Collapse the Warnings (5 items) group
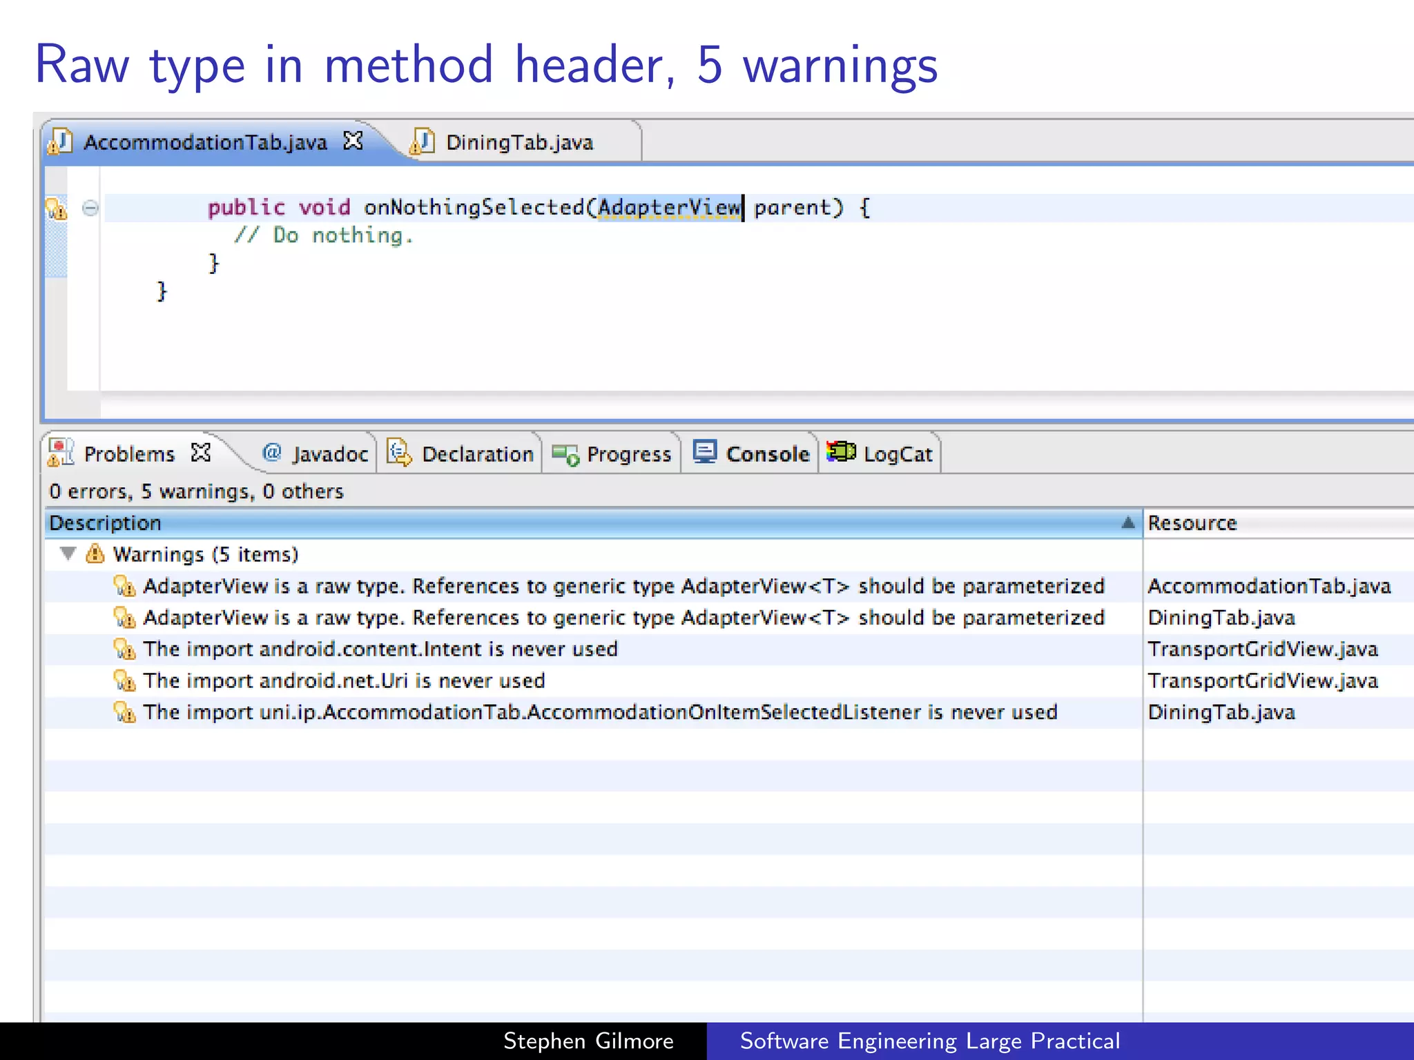 [x=68, y=553]
